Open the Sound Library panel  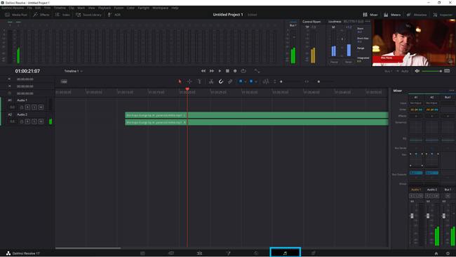coord(88,15)
